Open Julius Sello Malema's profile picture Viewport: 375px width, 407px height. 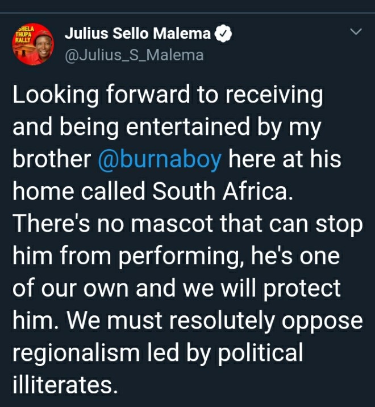pos(33,44)
